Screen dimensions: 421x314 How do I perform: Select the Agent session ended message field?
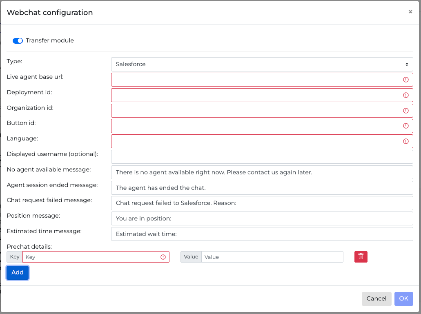[262, 188]
